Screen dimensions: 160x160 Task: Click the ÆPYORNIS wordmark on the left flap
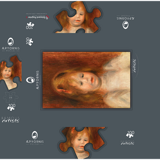click(x=11, y=48)
